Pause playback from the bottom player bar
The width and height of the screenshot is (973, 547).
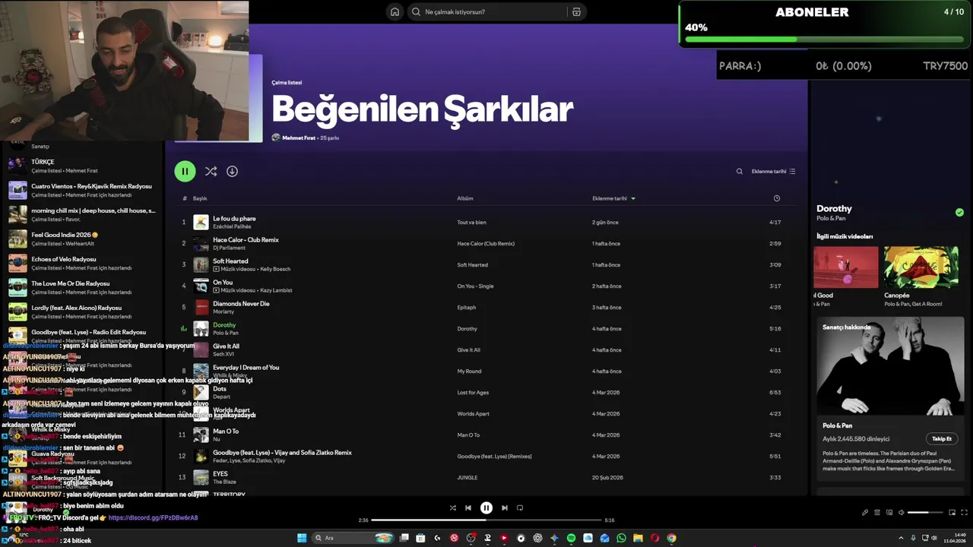point(486,507)
